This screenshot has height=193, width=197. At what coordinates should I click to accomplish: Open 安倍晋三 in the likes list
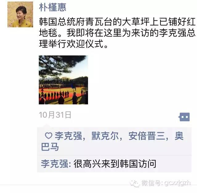(x=147, y=136)
